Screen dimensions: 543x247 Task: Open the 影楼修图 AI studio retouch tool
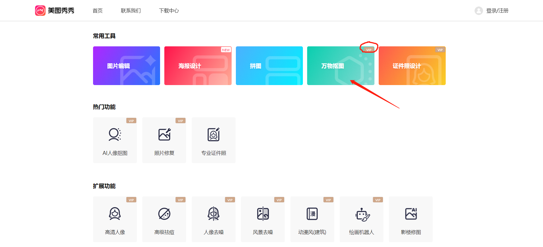tap(411, 219)
